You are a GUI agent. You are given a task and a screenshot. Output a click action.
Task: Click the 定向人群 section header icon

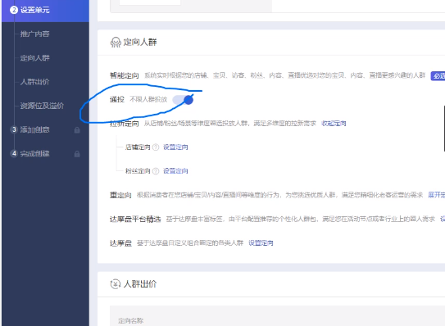pos(116,43)
